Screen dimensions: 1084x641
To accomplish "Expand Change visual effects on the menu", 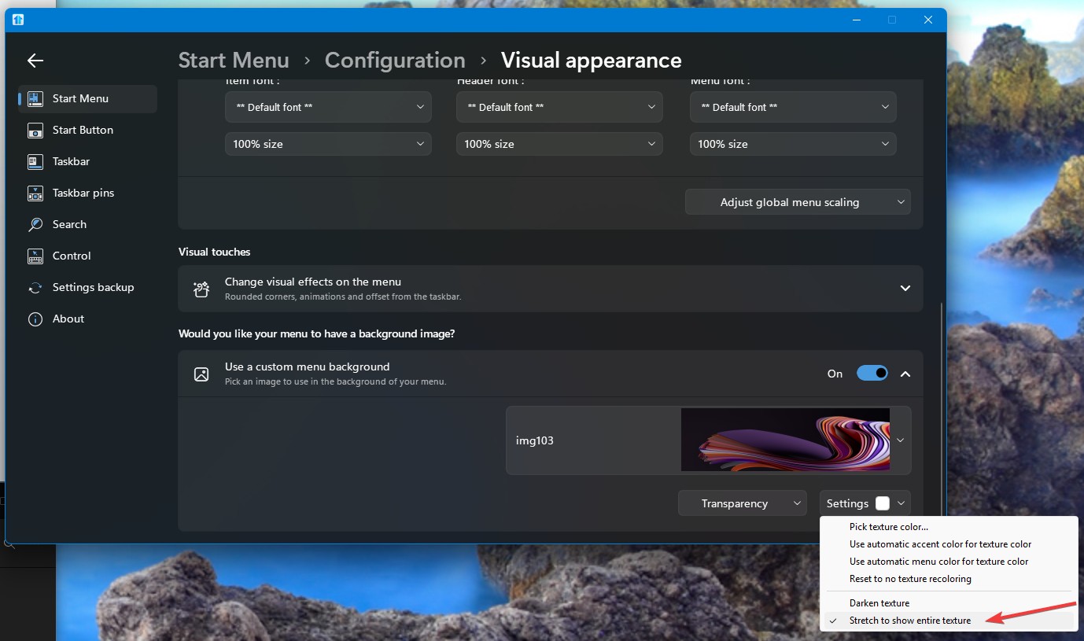I will tap(905, 289).
